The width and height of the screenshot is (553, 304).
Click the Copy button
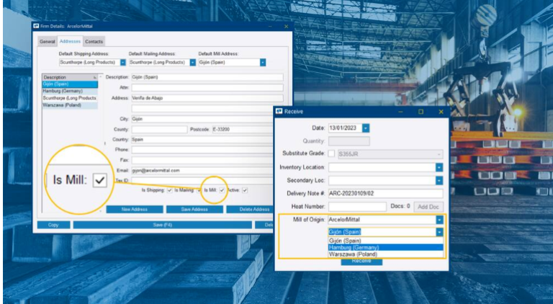[53, 225]
